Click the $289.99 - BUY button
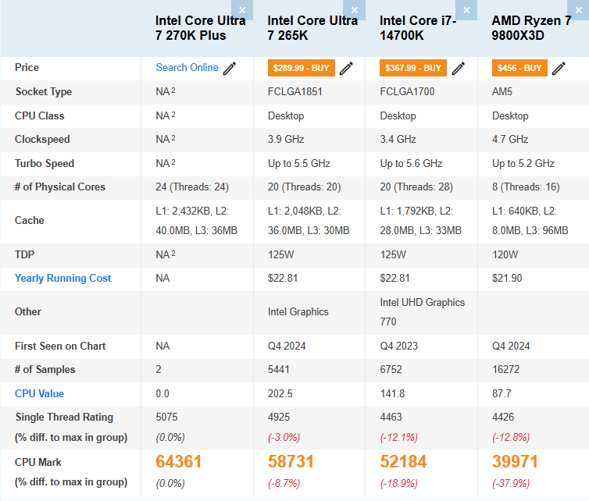589x501 pixels. point(301,68)
